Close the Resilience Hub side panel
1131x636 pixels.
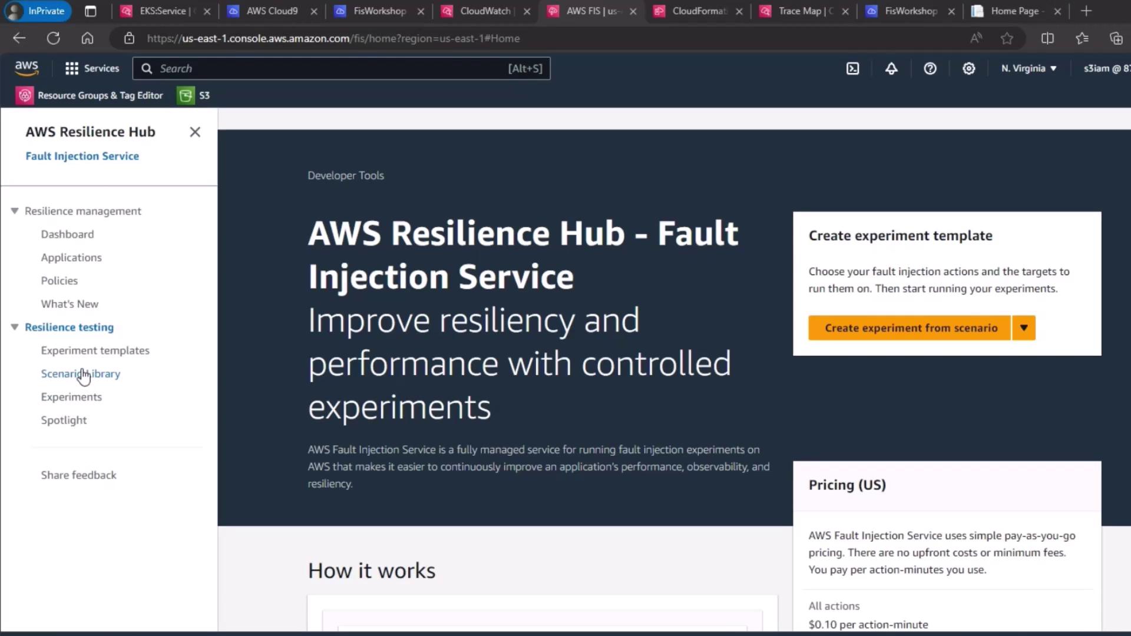coord(195,132)
